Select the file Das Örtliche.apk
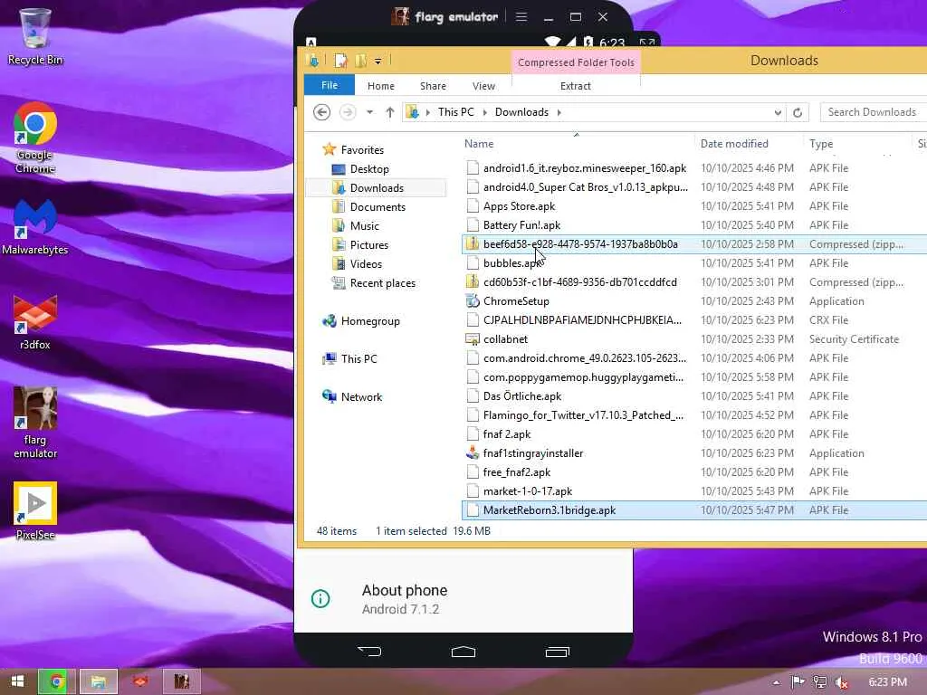Viewport: 927px width, 695px height. coord(522,396)
